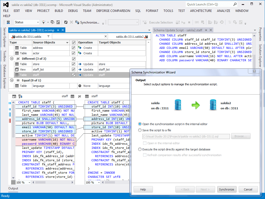Uncheck the selected staff table checkbox
Image resolution: width=265 pixels, height=199 pixels.
74,75
